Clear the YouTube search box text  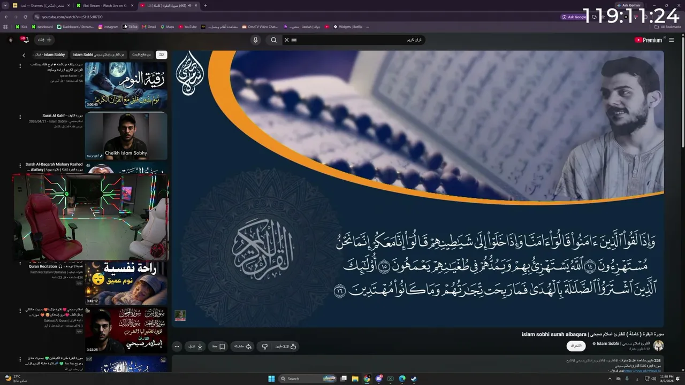pos(286,40)
